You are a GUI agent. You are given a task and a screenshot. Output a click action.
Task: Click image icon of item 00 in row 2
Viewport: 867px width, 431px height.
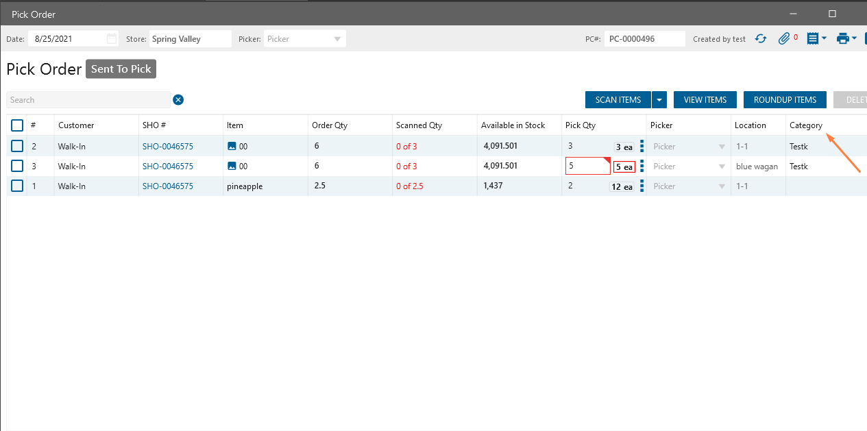(x=232, y=146)
